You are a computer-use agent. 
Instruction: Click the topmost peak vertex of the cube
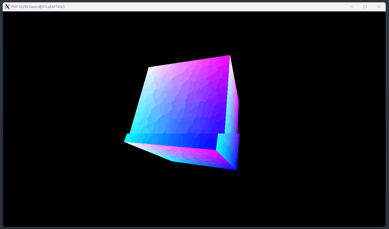[230, 56]
